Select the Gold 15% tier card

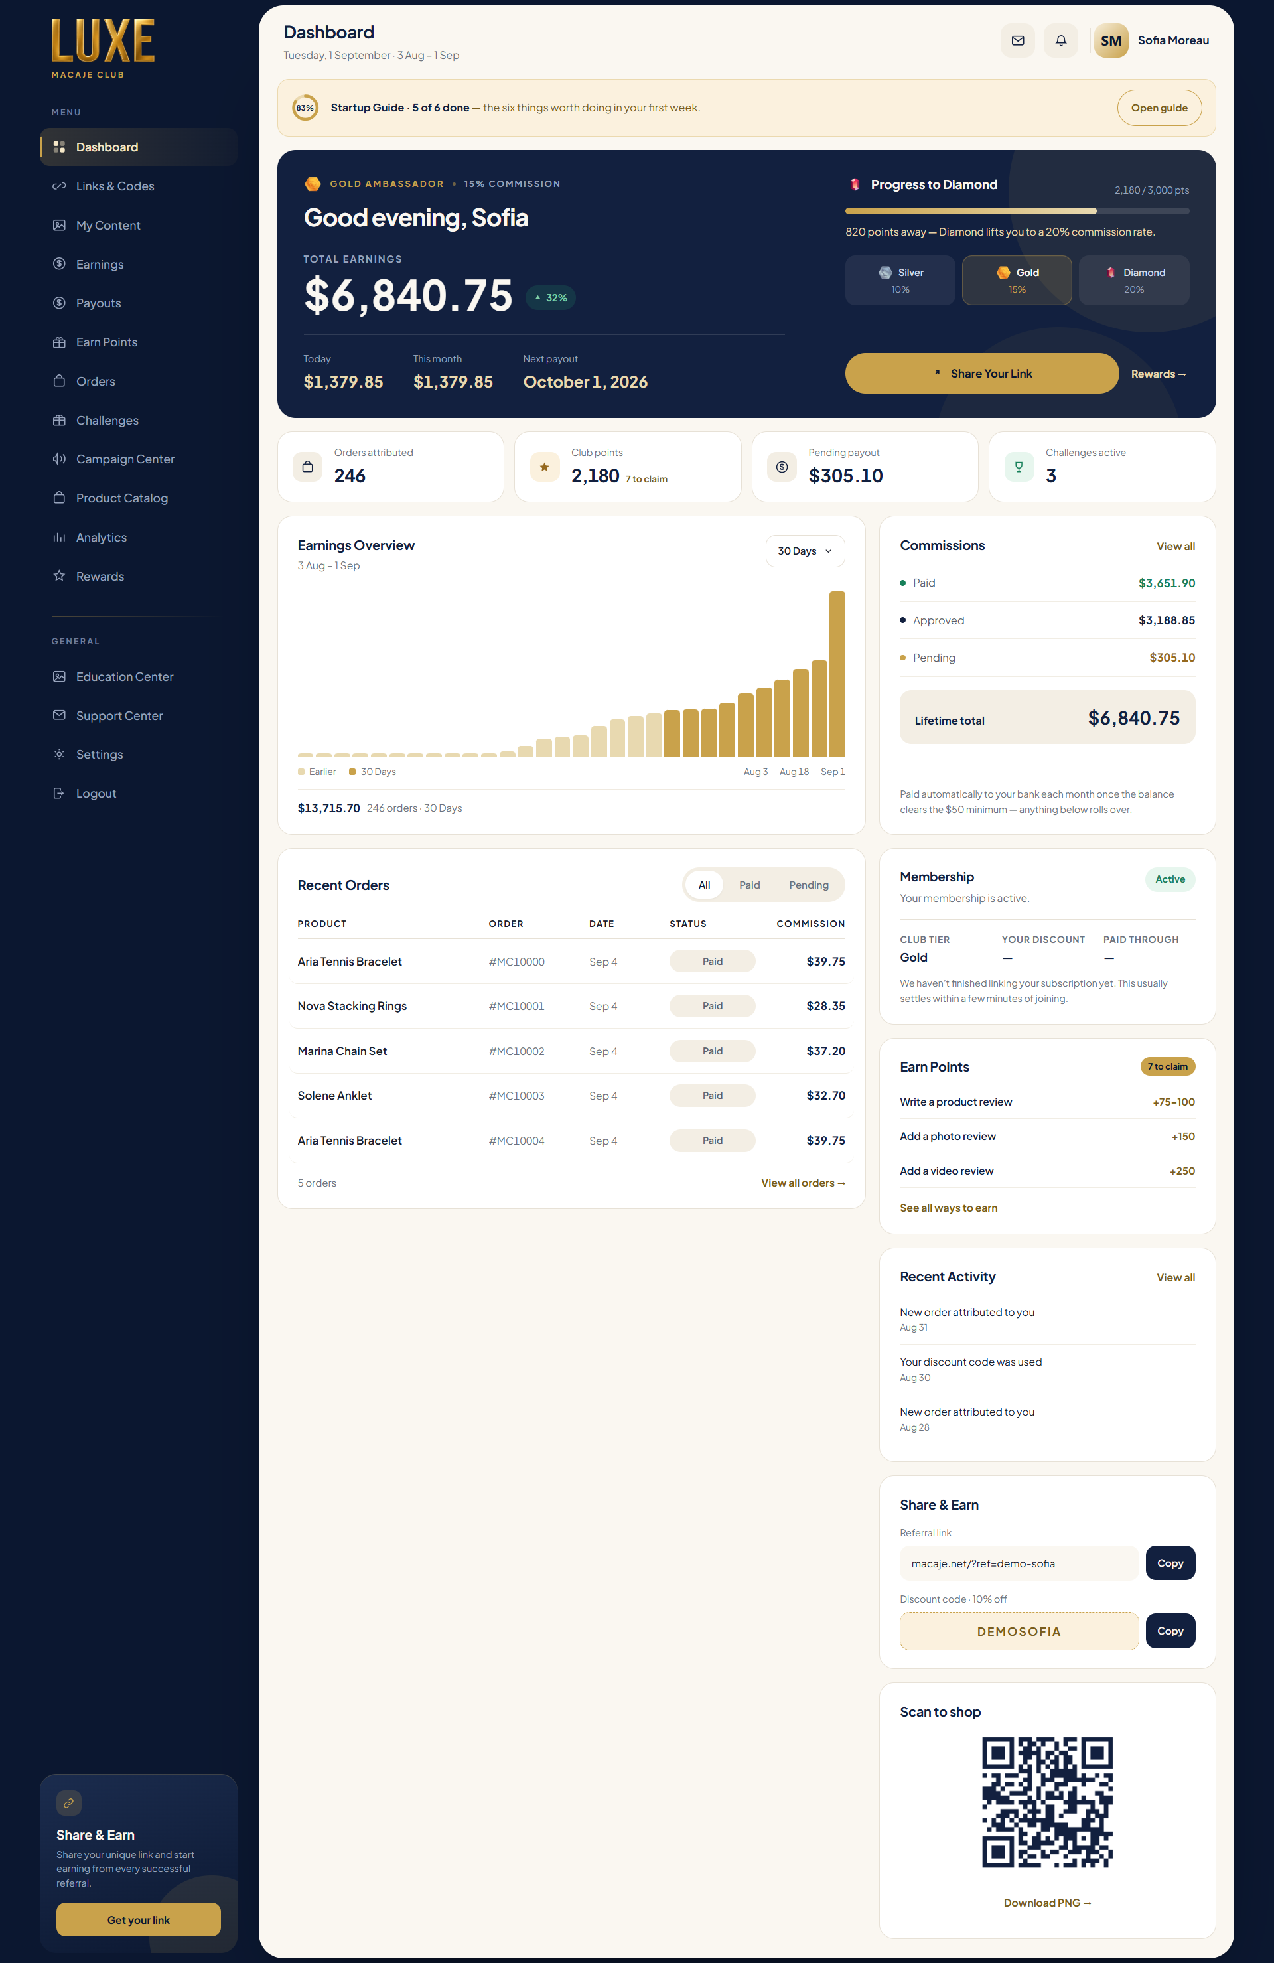(1017, 281)
